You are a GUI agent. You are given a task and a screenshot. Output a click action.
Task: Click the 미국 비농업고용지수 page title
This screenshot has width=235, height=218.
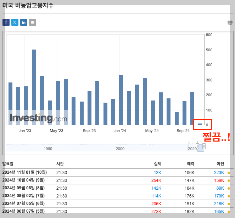coord(28,5)
